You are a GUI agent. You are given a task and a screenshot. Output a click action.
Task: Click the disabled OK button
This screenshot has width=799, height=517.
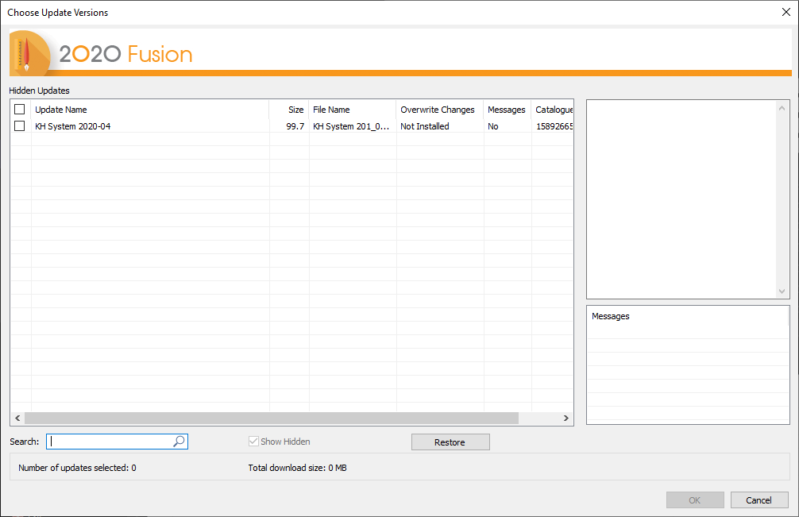[x=694, y=500]
